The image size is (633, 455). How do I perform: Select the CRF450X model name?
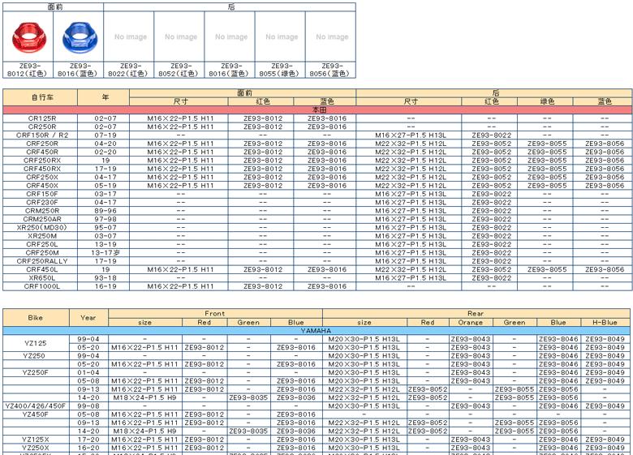42,186
